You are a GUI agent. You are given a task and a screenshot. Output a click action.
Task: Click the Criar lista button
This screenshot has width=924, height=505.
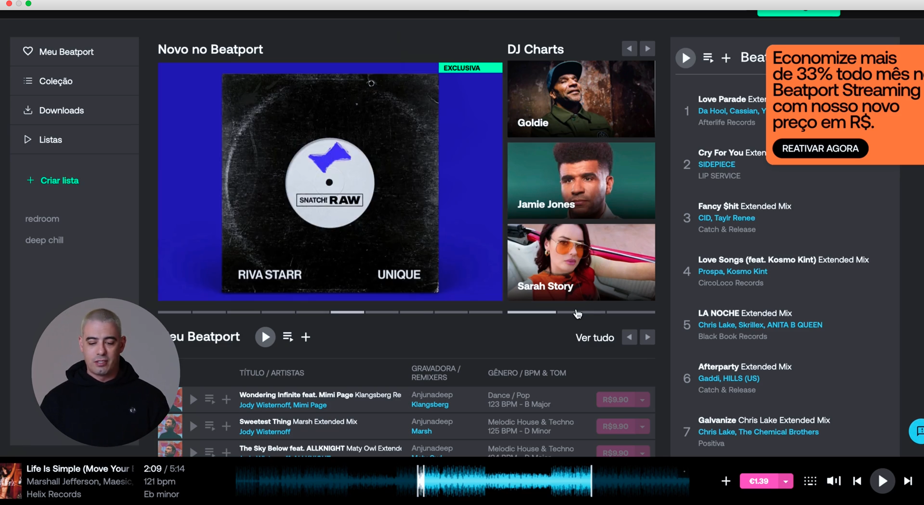tap(59, 181)
